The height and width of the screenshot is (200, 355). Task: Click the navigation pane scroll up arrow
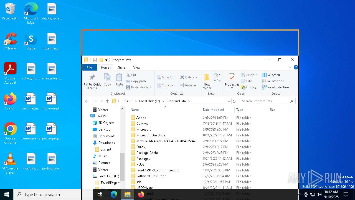pos(122,109)
